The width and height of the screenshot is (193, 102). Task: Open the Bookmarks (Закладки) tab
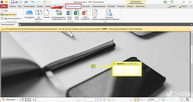pos(111,6)
